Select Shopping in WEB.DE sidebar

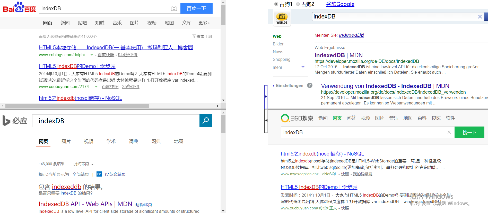[281, 59]
